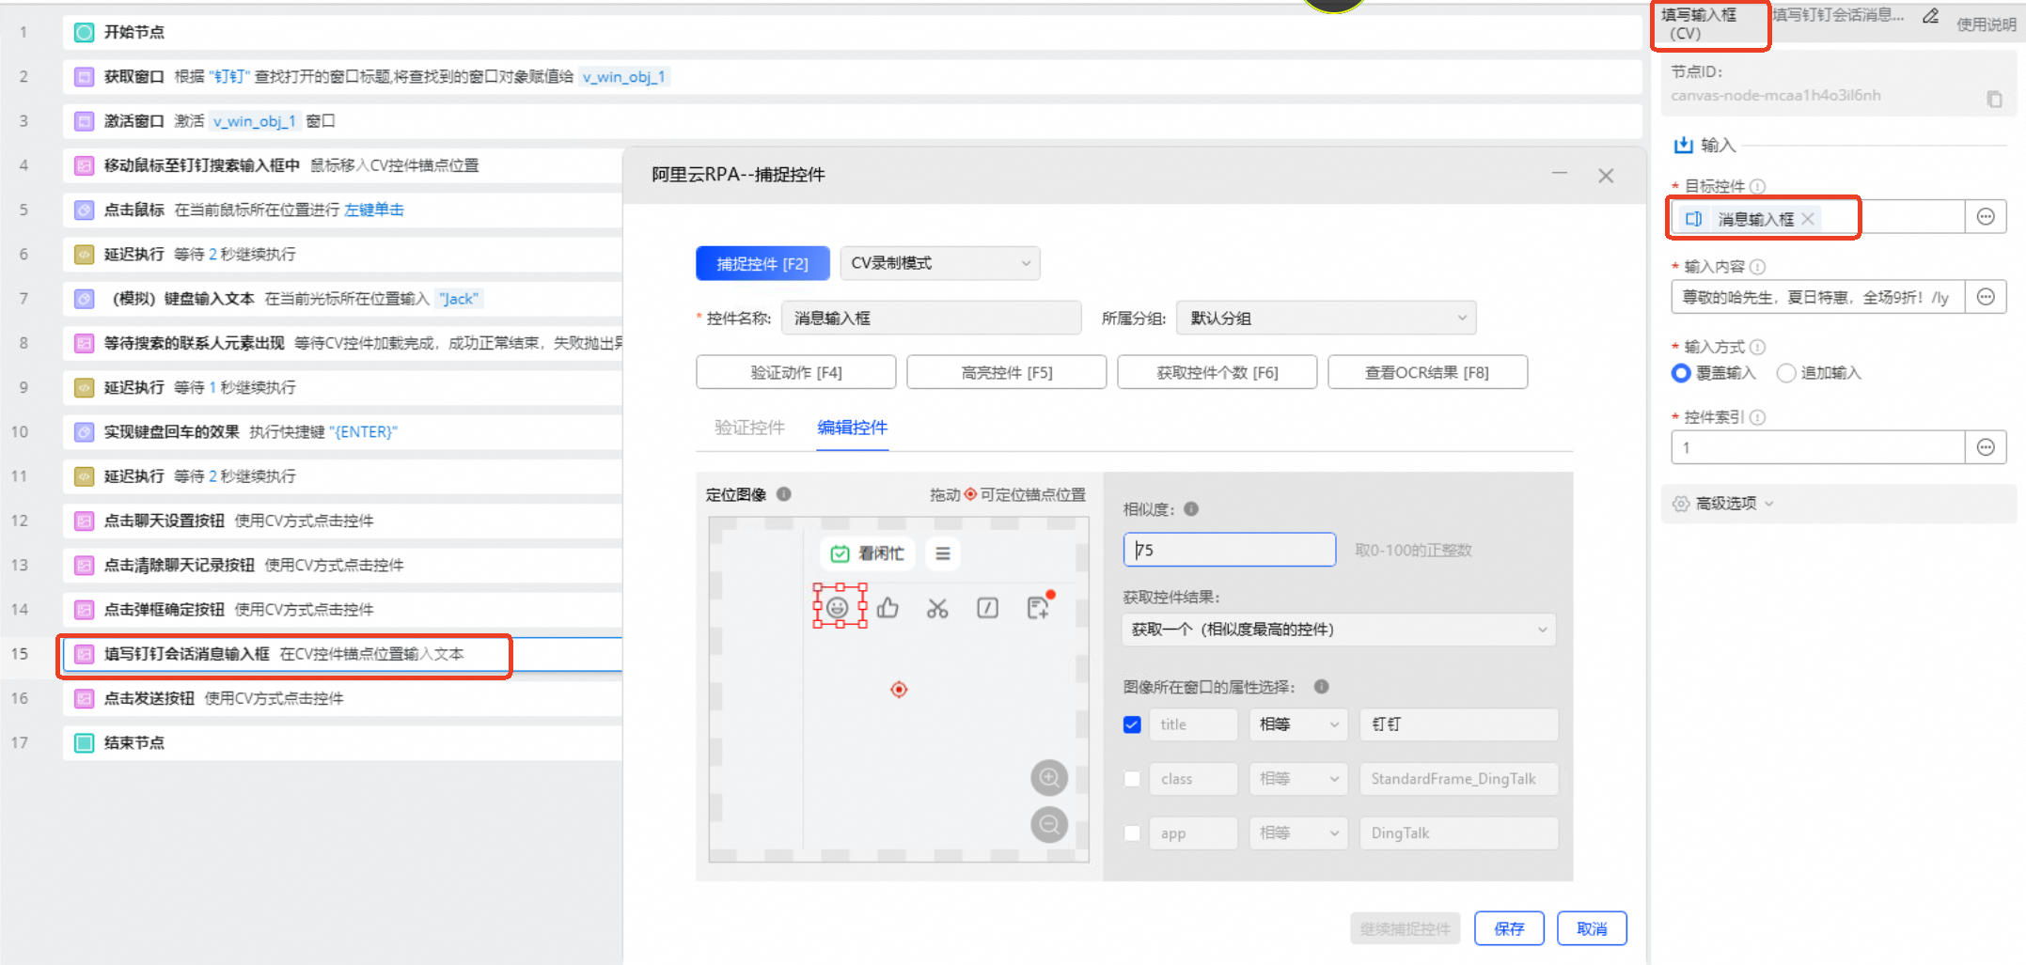Click the edit pencil icon beside node name
The image size is (2026, 965).
1930,16
